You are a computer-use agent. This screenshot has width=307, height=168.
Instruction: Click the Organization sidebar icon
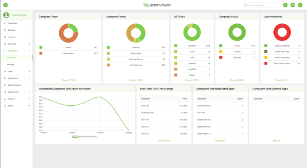click(5, 92)
